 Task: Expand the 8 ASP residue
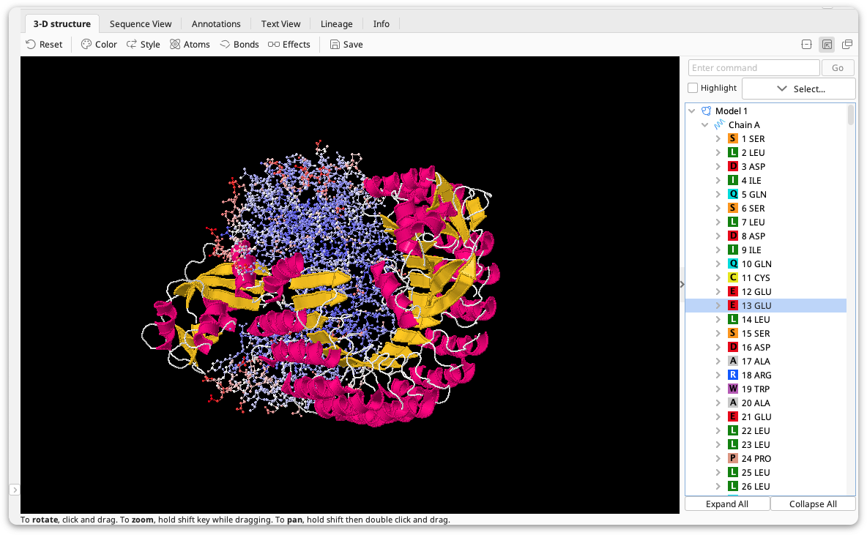tap(718, 236)
